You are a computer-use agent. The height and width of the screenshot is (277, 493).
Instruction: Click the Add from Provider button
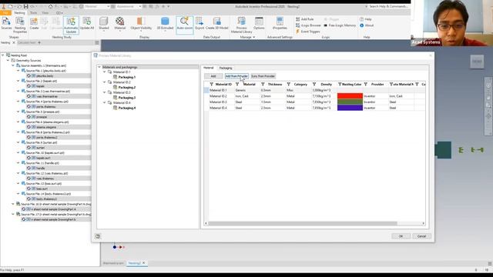click(236, 76)
